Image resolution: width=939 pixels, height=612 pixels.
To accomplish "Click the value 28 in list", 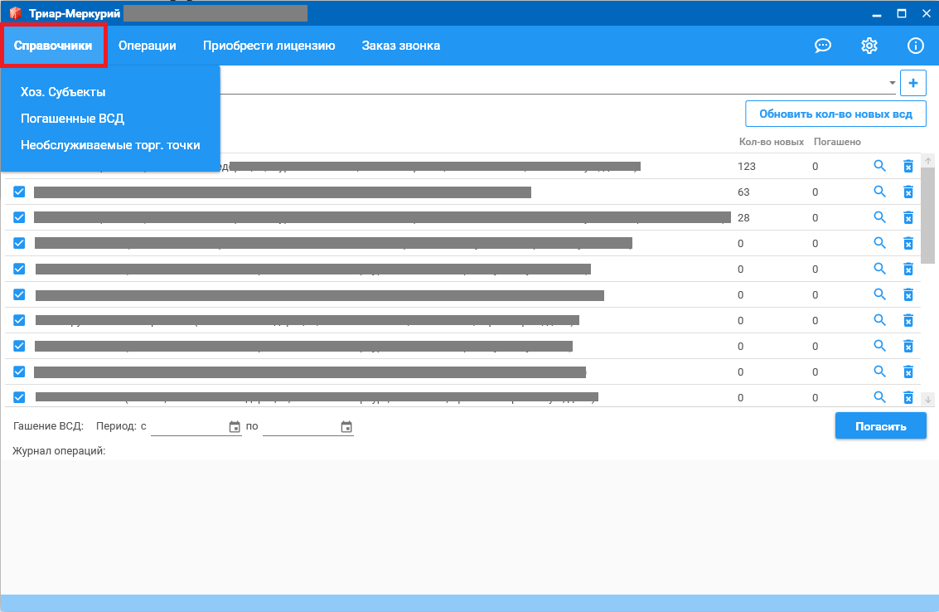I will click(x=743, y=217).
